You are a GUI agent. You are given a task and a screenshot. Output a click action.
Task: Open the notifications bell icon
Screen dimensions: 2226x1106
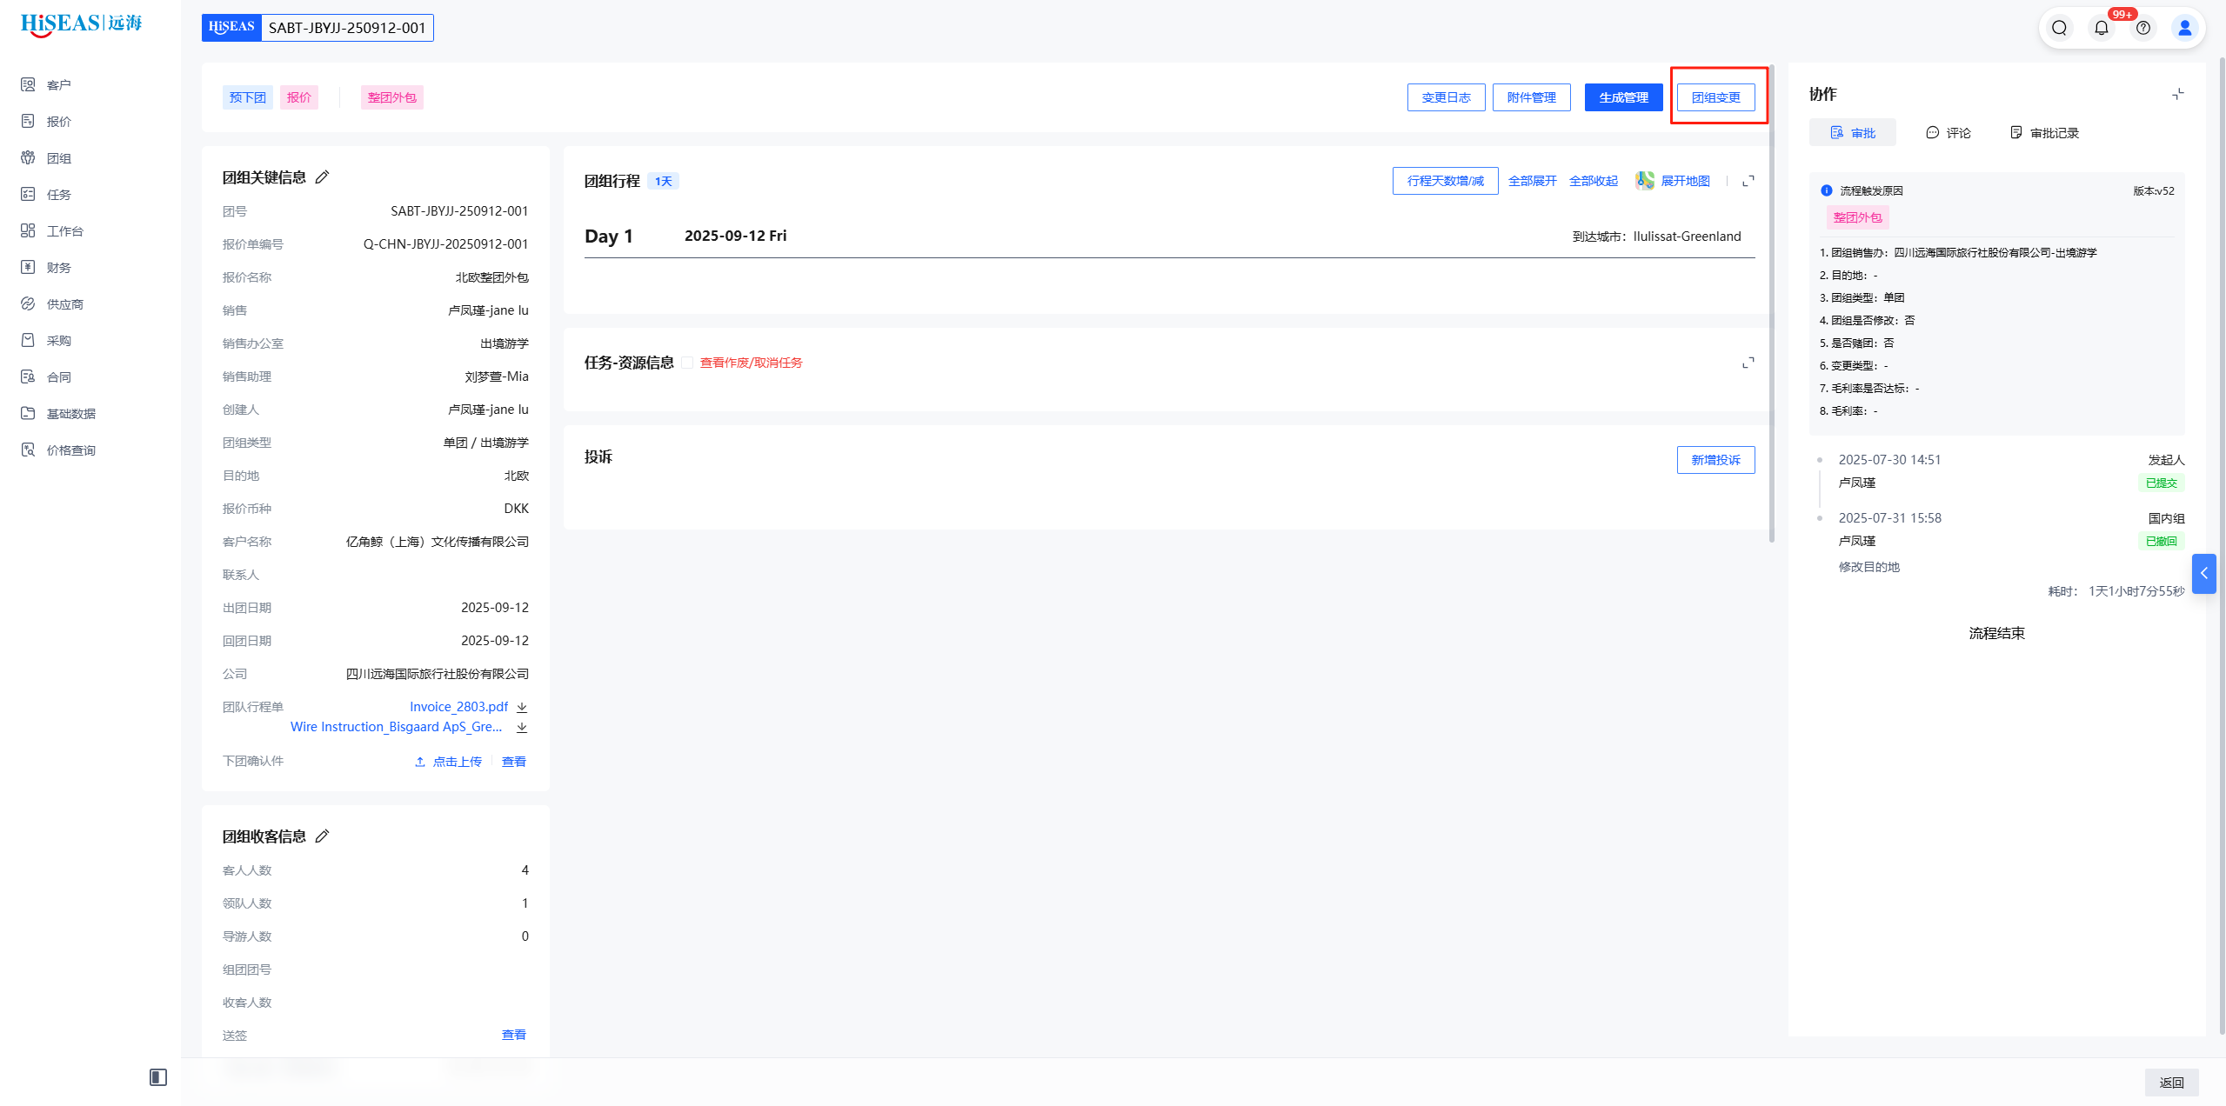click(x=2101, y=28)
